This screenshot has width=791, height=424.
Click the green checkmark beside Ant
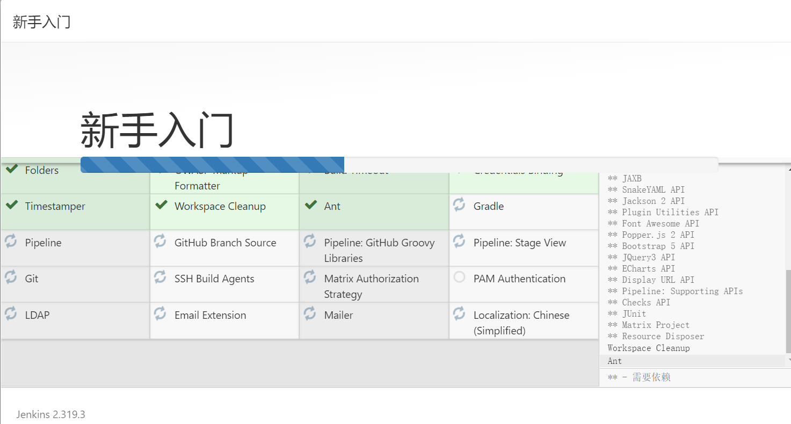tap(310, 205)
